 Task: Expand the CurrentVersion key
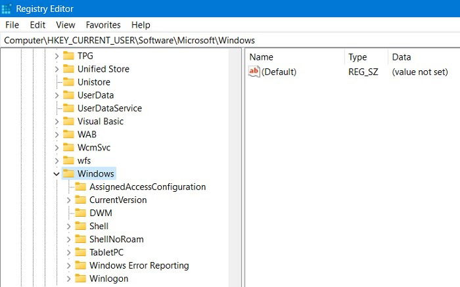(x=68, y=200)
